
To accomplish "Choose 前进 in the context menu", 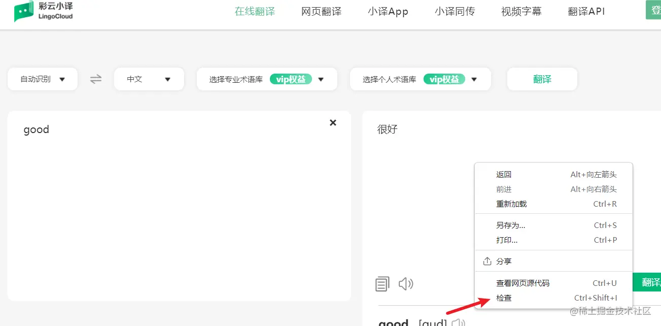I will coord(553,189).
